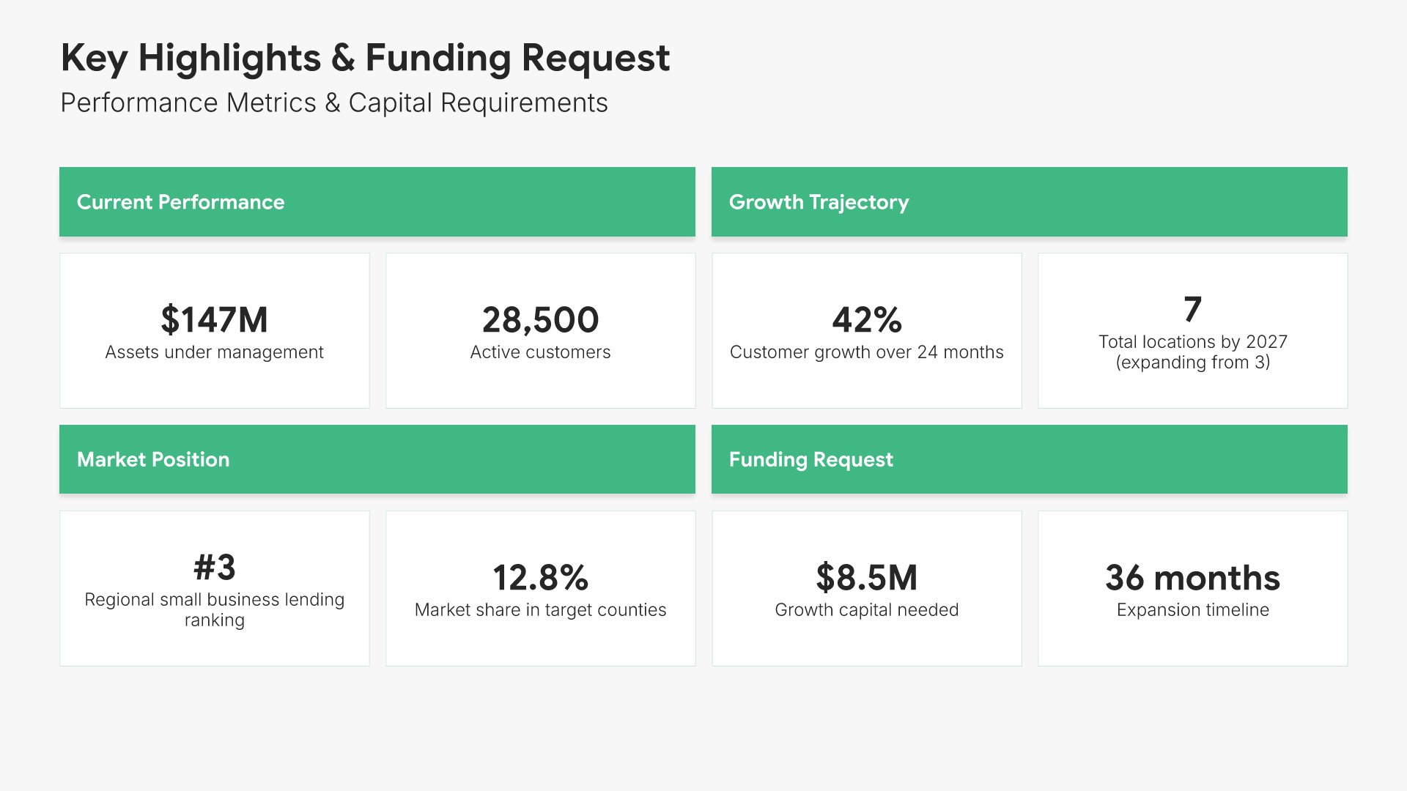The width and height of the screenshot is (1407, 791).
Task: Click the 7 total locations figure
Action: 1192,309
